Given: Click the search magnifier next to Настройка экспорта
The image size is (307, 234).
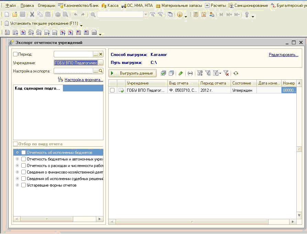Looking at the screenshot, I should tap(101, 71).
